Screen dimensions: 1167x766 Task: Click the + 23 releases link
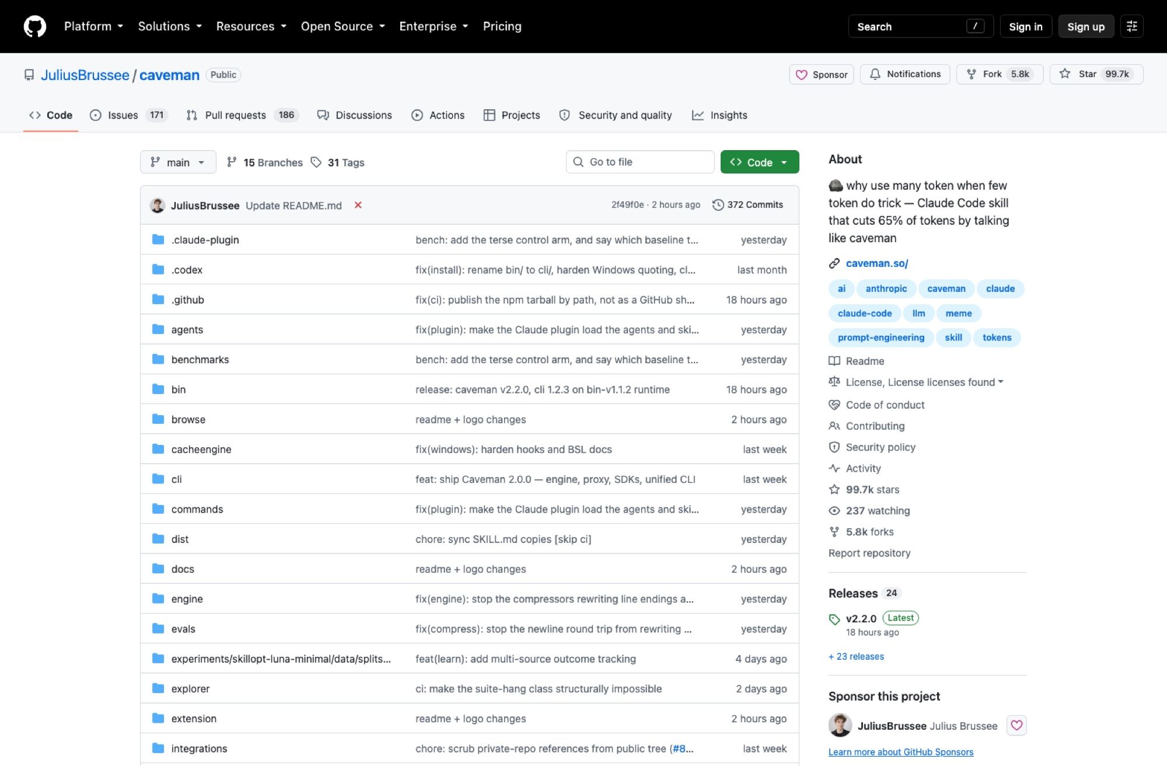856,656
